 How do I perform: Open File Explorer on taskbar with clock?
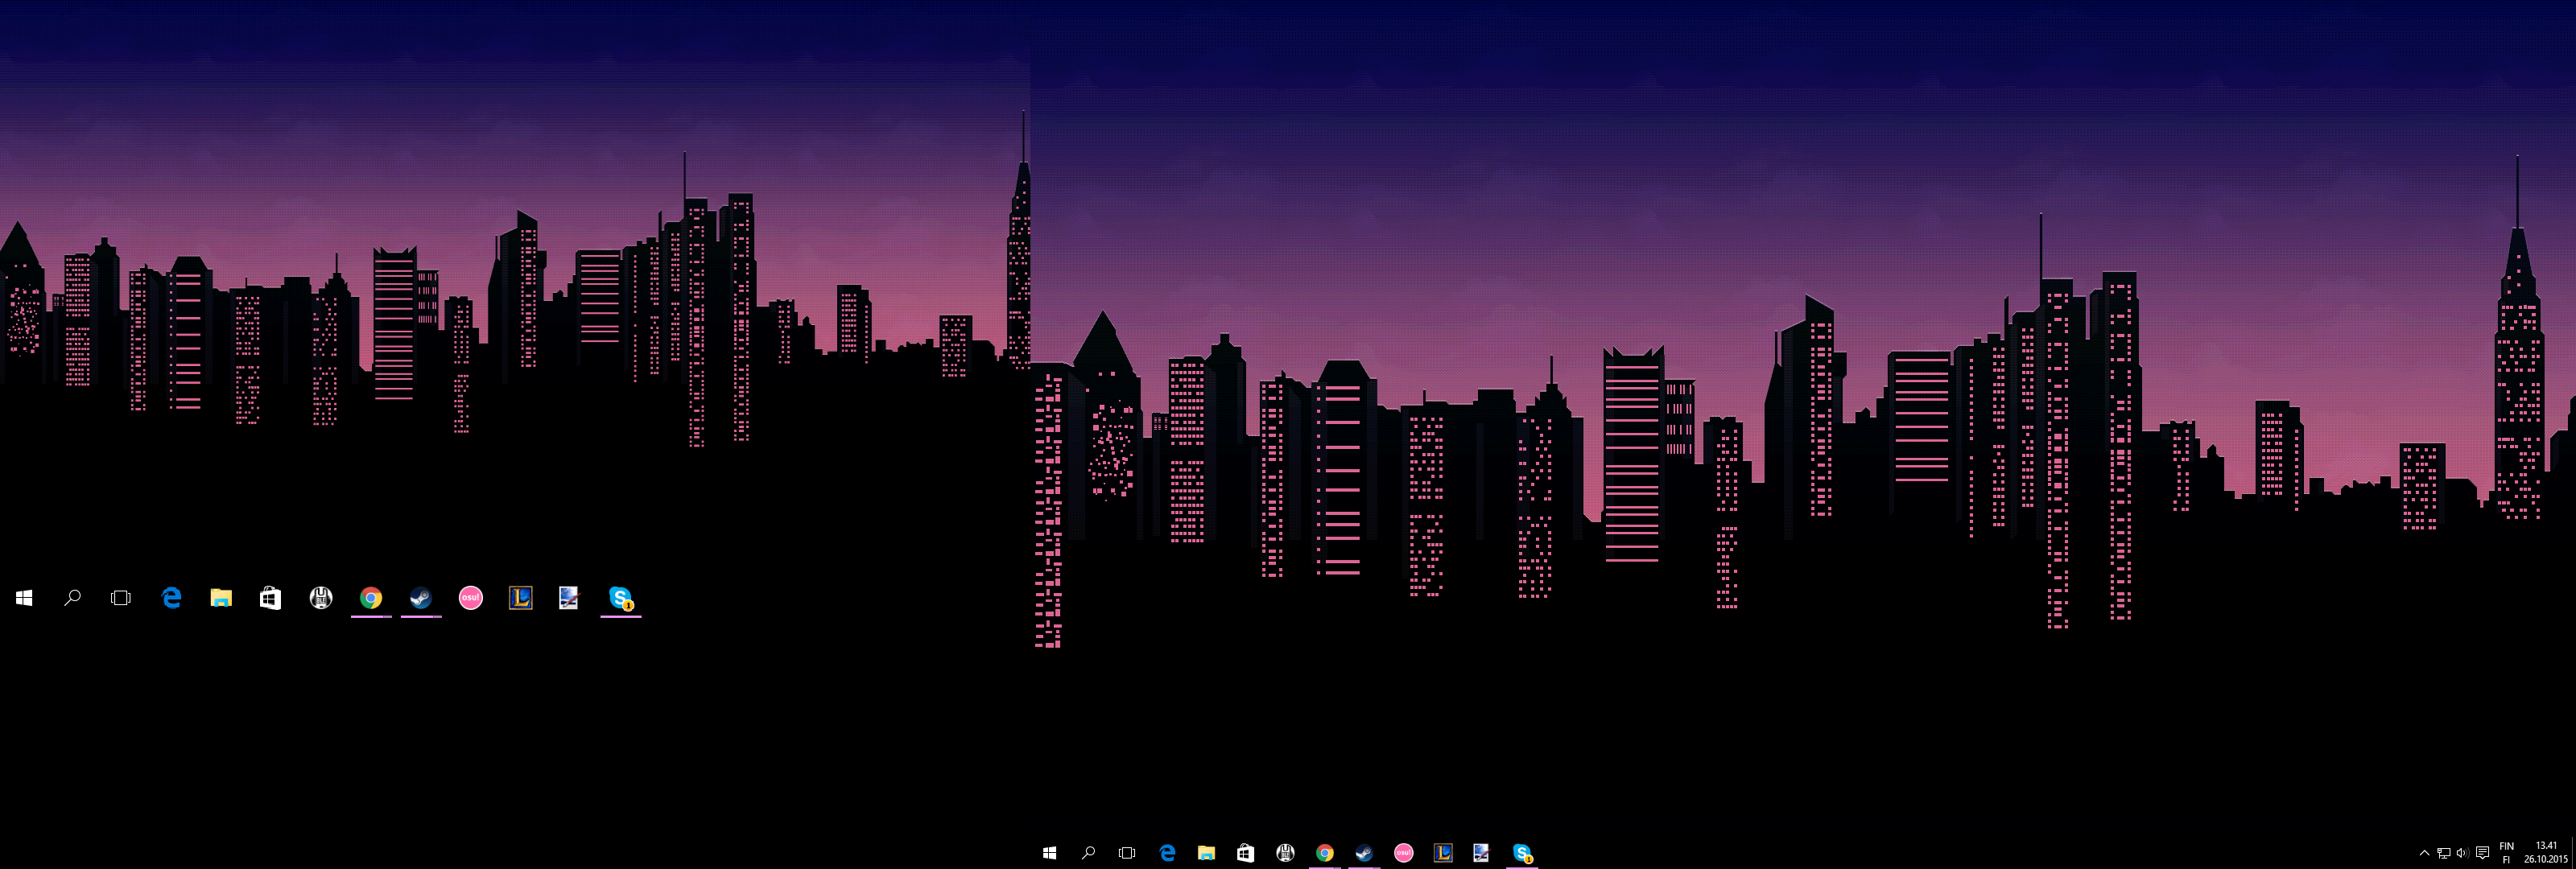coord(1206,853)
